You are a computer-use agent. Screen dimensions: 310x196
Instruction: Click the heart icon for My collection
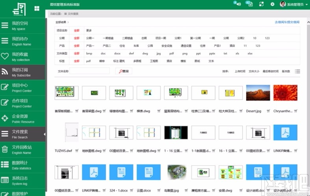[5, 57]
